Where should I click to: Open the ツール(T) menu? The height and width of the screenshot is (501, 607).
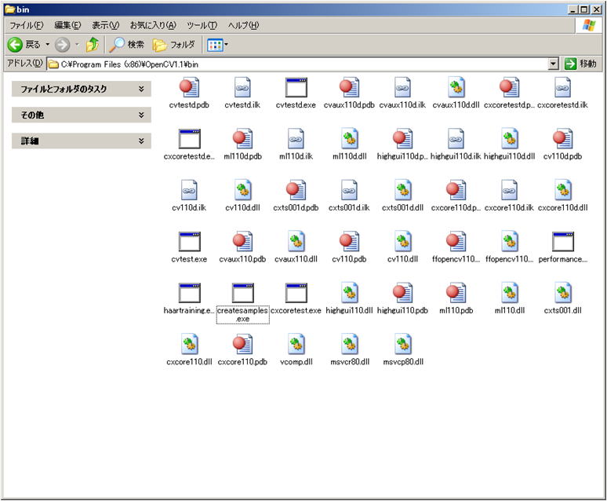coord(202,26)
